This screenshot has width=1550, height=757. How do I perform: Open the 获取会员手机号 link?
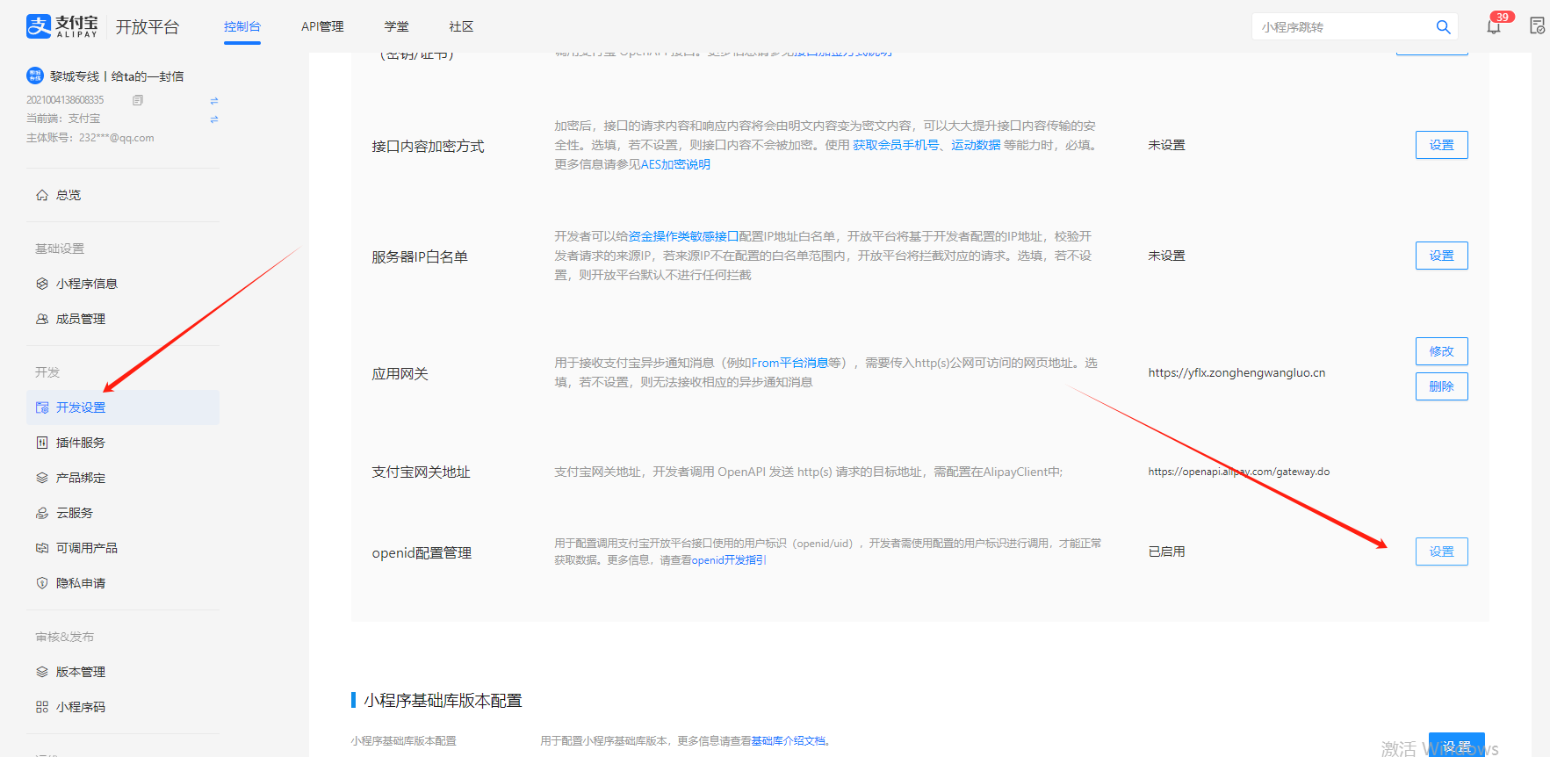coord(896,145)
